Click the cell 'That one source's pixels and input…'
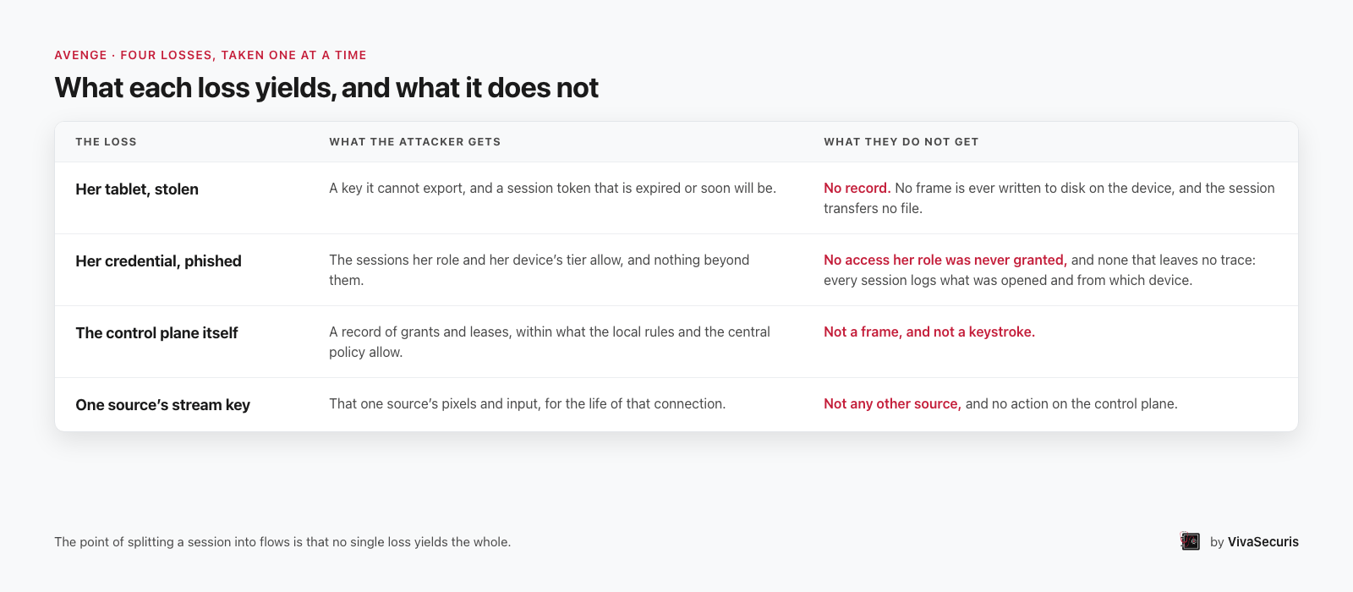Screen dimensions: 1353x592 coord(527,404)
